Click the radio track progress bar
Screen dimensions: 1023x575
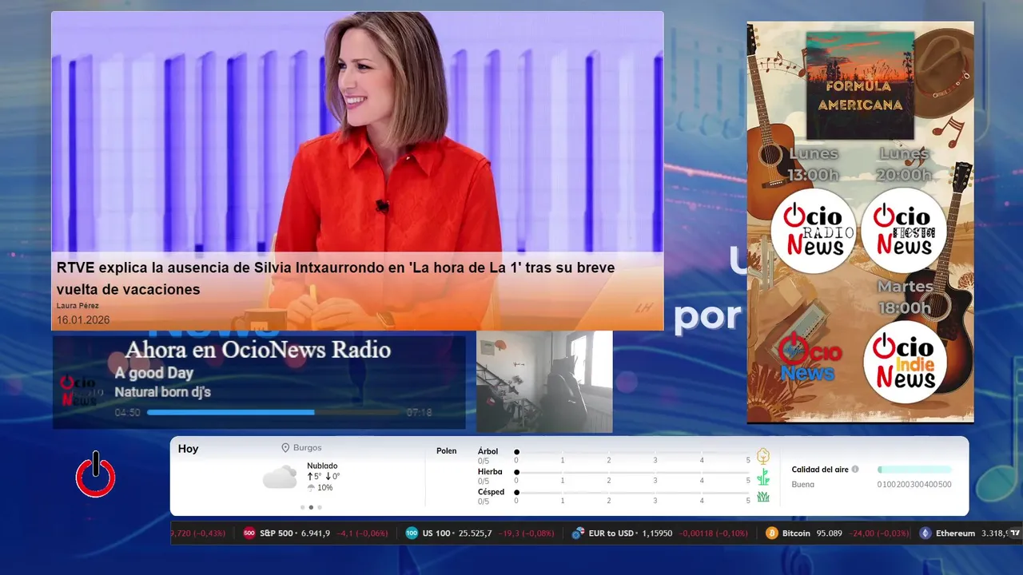click(x=273, y=413)
